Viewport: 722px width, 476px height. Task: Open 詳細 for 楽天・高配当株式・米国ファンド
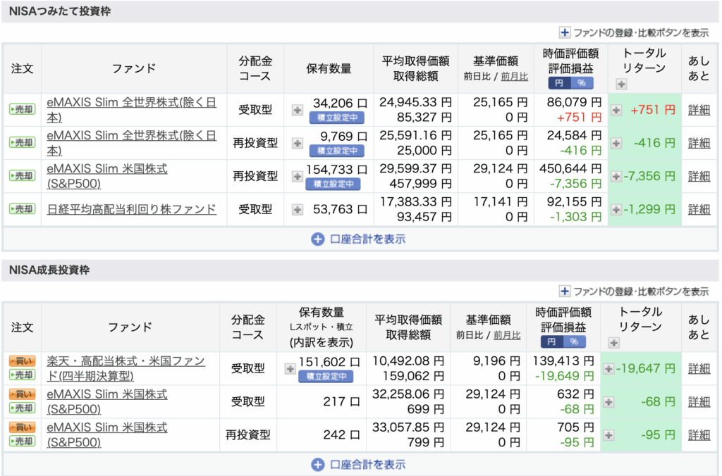tap(699, 368)
